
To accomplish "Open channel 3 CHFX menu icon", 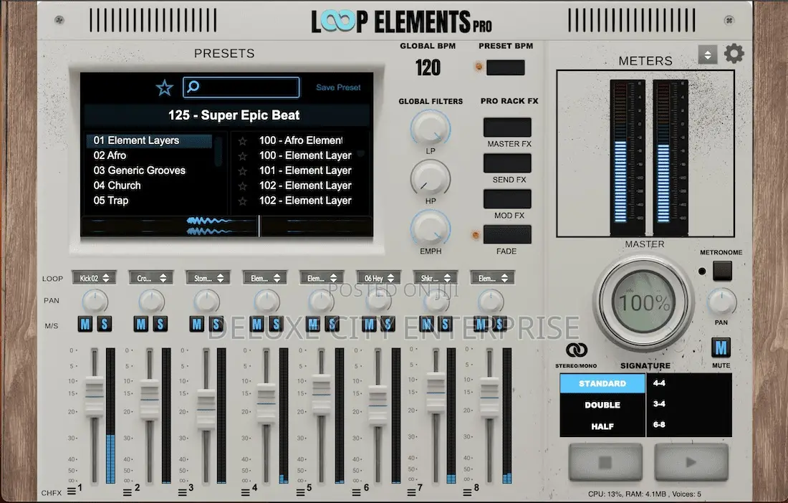I will (183, 492).
